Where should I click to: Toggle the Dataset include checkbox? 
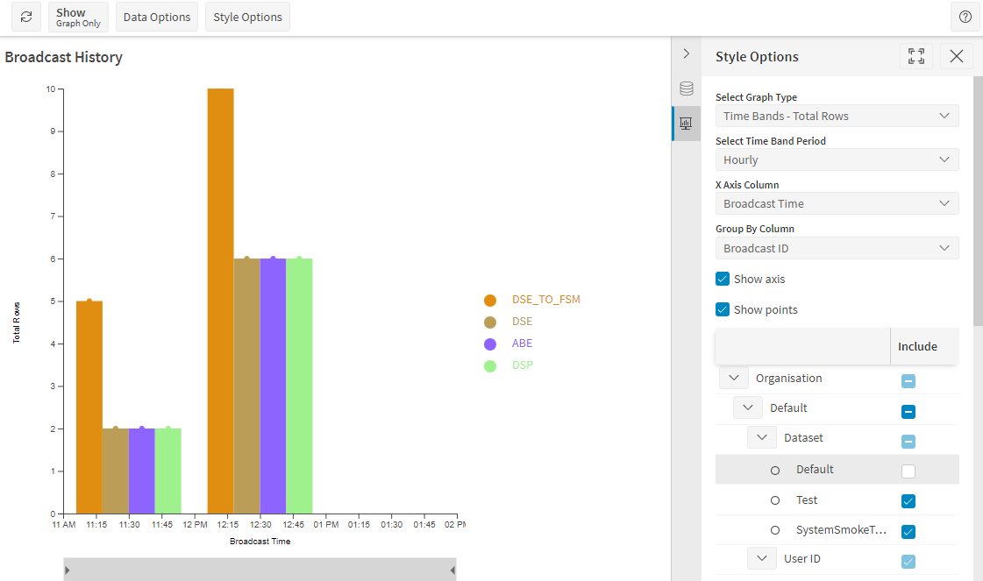[x=908, y=442]
